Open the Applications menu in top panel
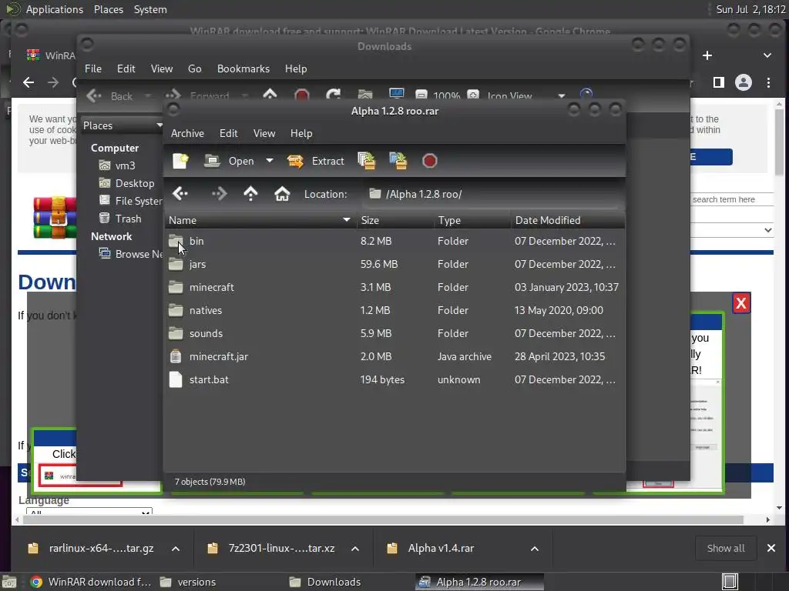This screenshot has height=591, width=789. click(x=55, y=9)
